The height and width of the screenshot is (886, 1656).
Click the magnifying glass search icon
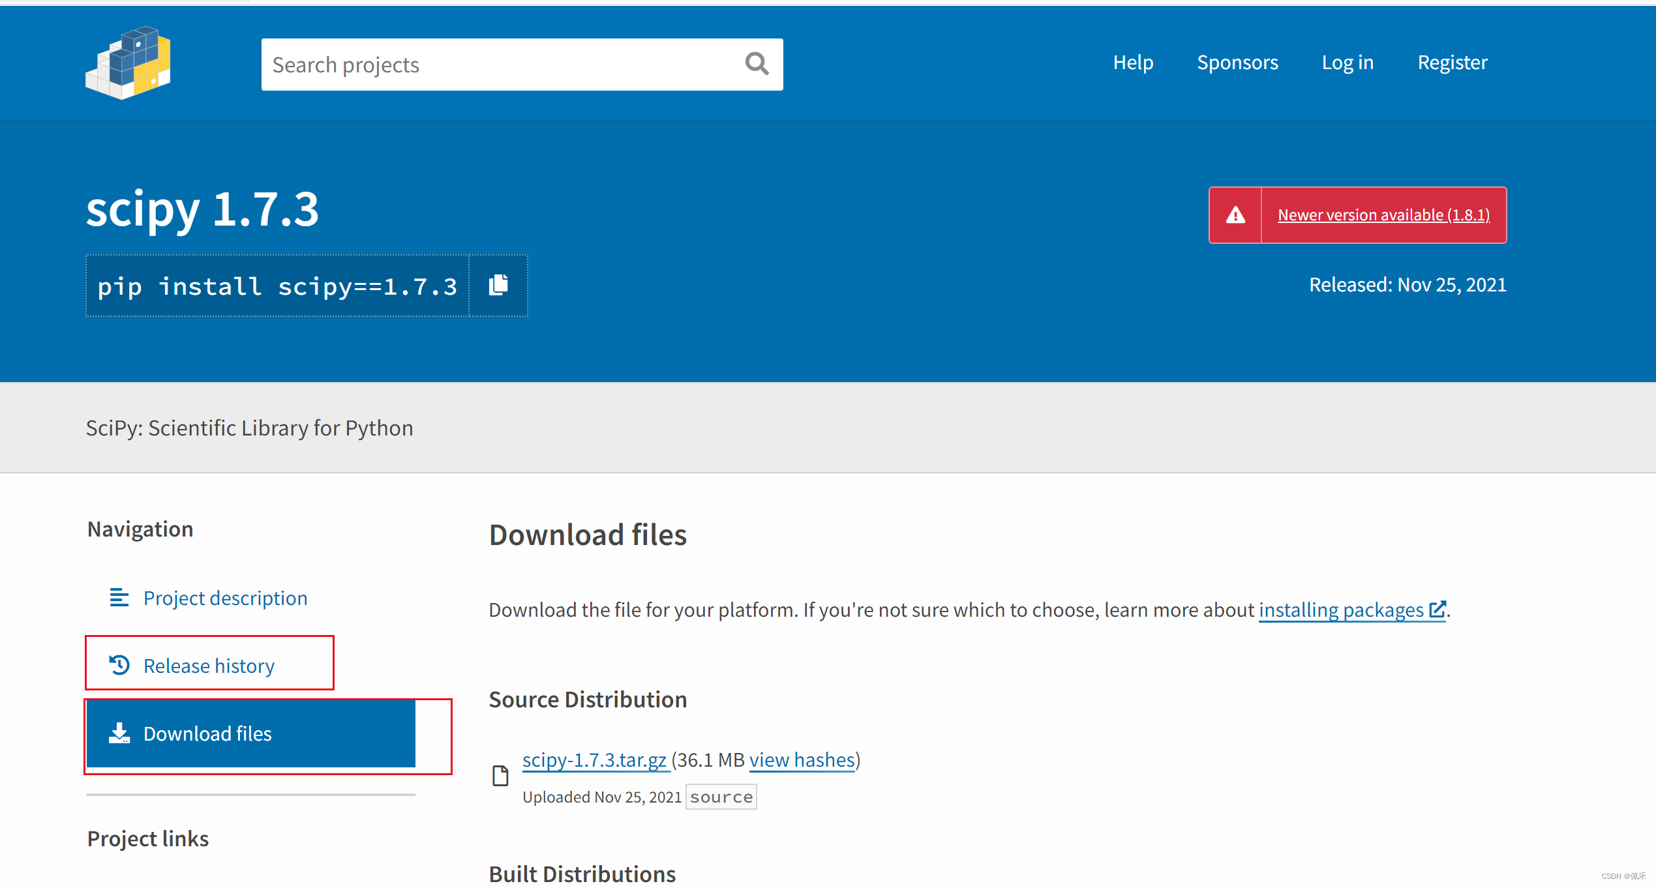pyautogui.click(x=757, y=64)
